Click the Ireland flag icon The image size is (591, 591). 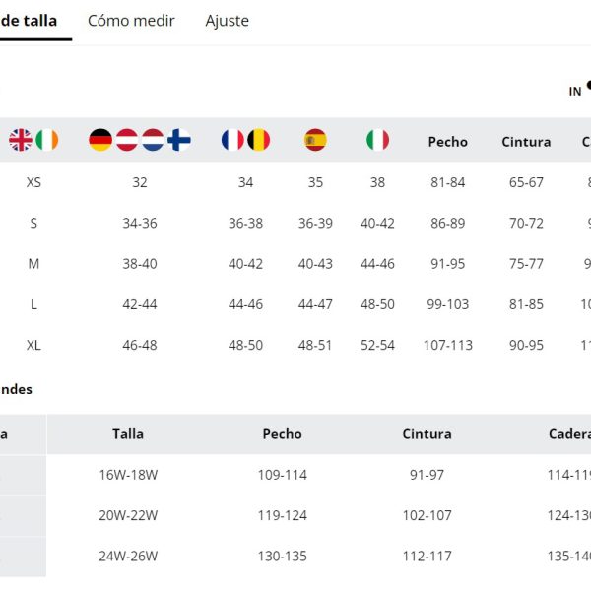click(47, 140)
